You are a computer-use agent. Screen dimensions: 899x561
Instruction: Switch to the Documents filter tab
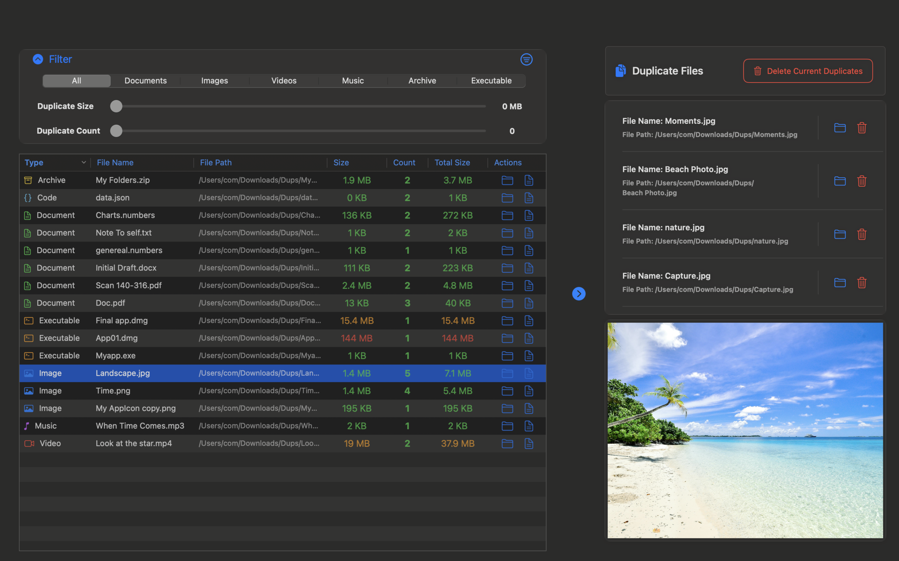146,80
